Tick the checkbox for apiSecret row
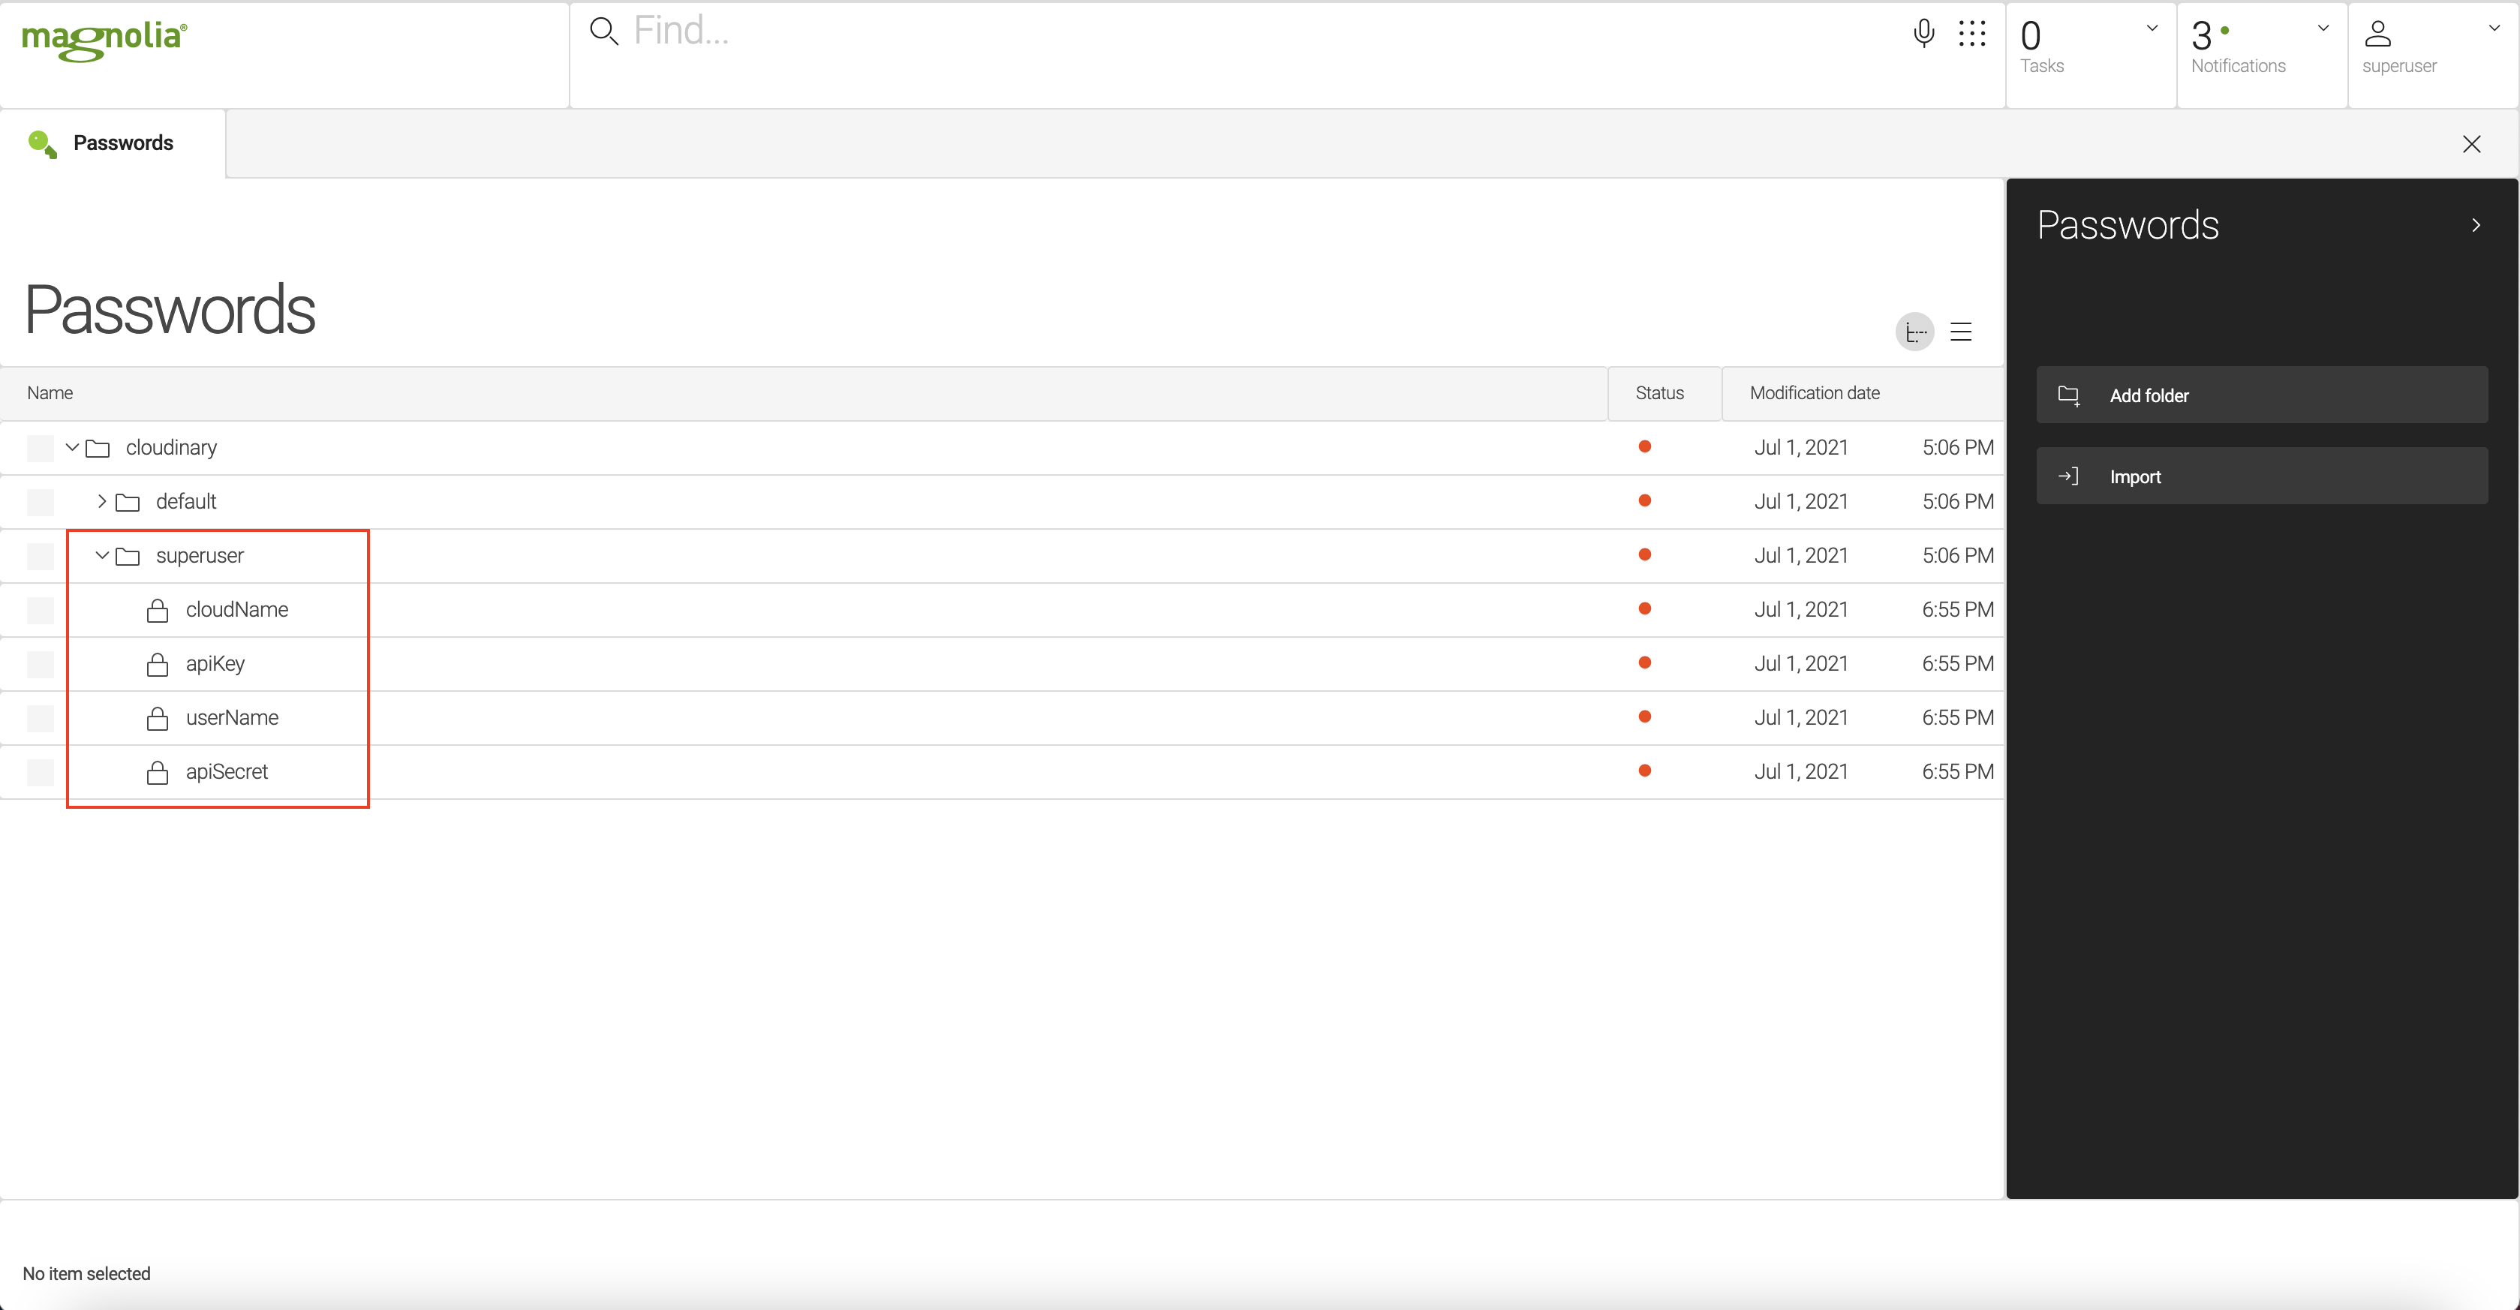The image size is (2520, 1310). point(40,772)
